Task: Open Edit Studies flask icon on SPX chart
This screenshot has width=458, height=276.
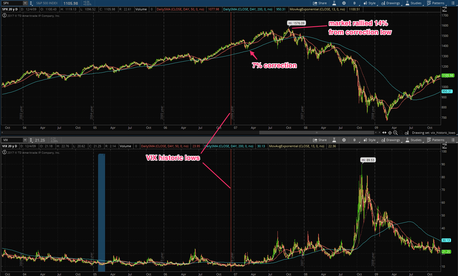Action: [334, 3]
